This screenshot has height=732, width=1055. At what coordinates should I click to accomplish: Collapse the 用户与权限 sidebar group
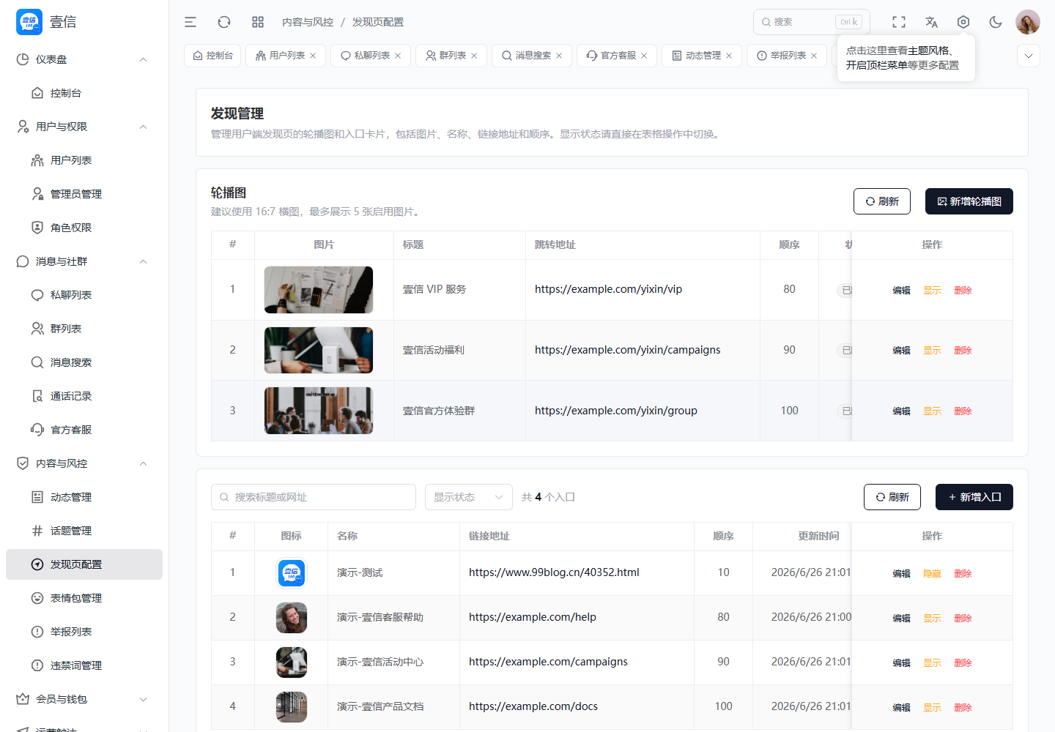tap(84, 127)
